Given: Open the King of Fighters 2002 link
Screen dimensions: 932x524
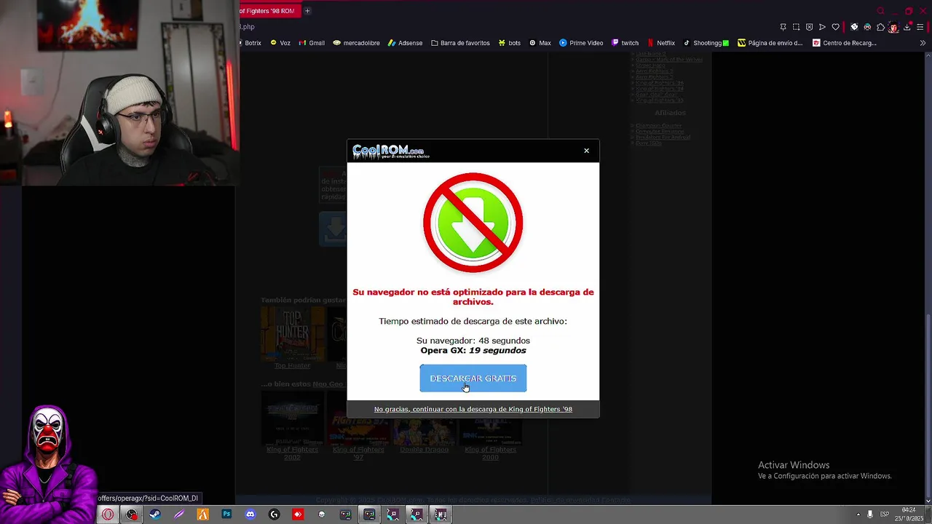Looking at the screenshot, I should point(292,453).
